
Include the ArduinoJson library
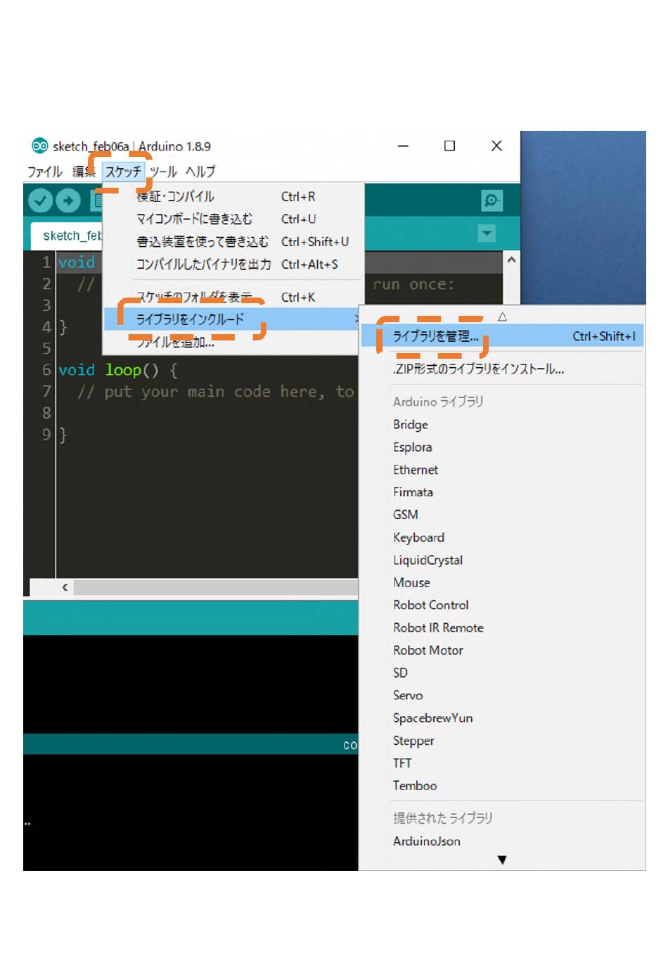point(502,841)
